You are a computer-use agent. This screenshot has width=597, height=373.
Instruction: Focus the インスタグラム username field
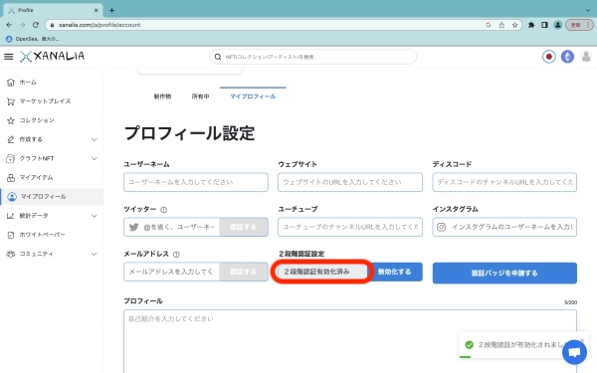[x=504, y=227]
